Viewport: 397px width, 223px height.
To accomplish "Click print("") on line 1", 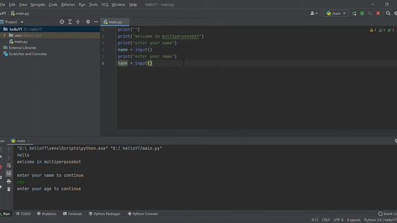I will click(128, 30).
